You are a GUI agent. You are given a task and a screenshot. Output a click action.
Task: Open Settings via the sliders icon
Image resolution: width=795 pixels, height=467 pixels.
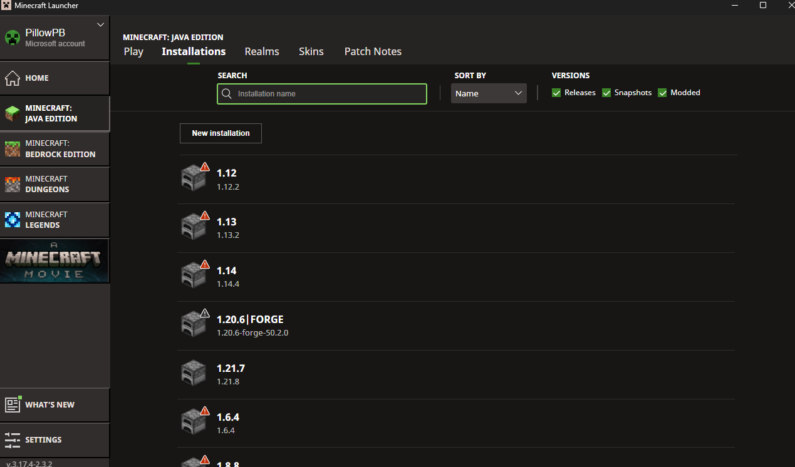click(13, 440)
